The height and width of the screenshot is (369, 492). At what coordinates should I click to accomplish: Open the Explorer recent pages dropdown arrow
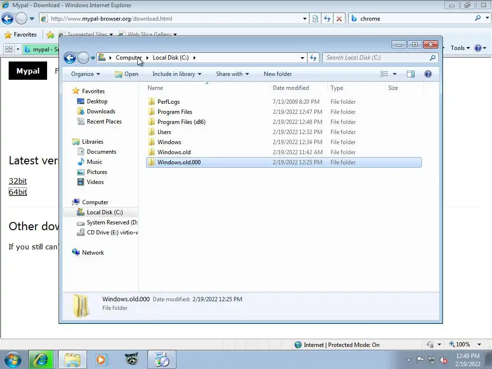(x=93, y=58)
